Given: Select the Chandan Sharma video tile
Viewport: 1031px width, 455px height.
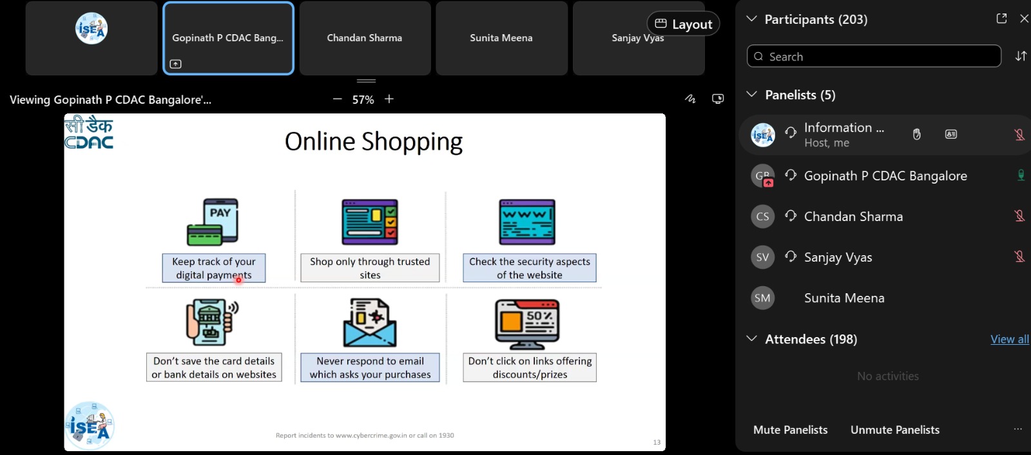Looking at the screenshot, I should (365, 38).
